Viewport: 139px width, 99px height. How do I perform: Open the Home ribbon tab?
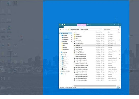tap(66, 27)
